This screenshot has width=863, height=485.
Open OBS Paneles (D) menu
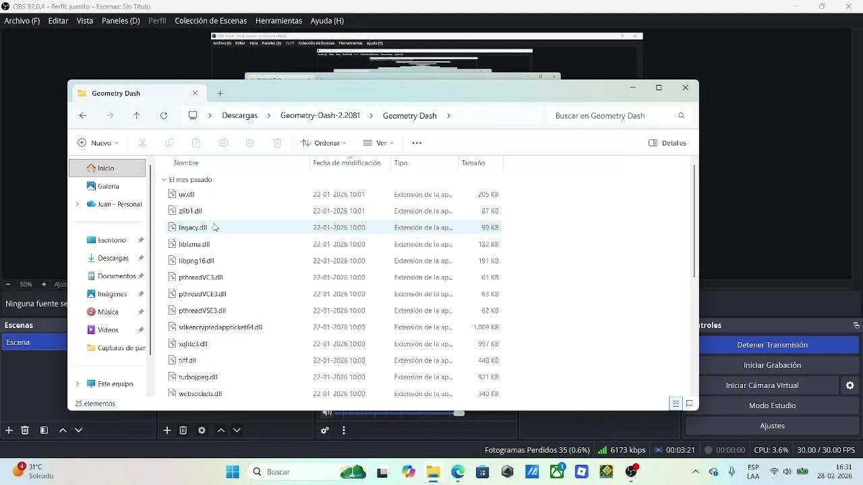pyautogui.click(x=121, y=21)
